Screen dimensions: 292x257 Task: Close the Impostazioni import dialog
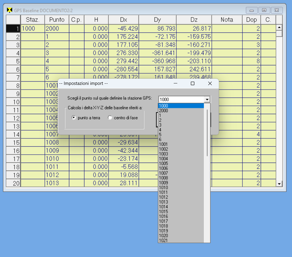[x=210, y=84]
